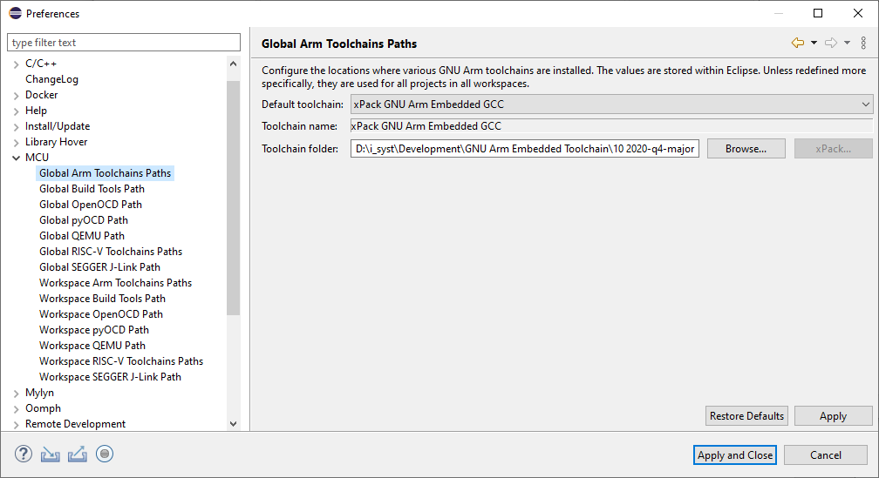
Task: Expand the Oomph tree node
Action: click(17, 408)
